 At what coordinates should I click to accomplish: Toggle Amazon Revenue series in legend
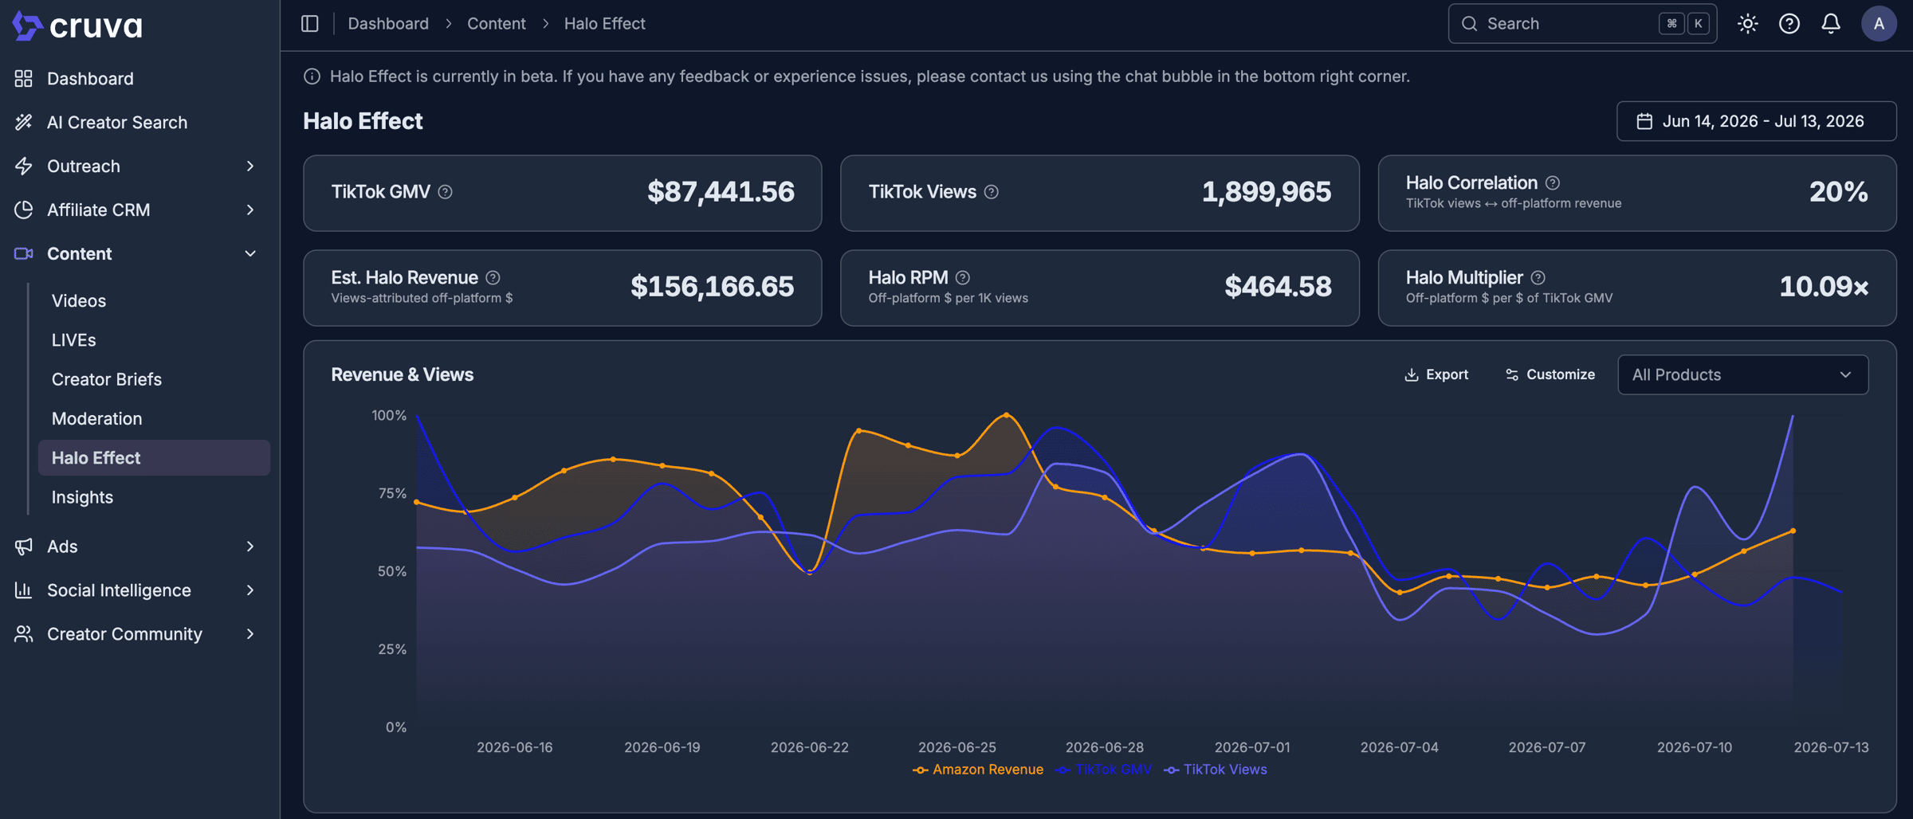(x=978, y=770)
